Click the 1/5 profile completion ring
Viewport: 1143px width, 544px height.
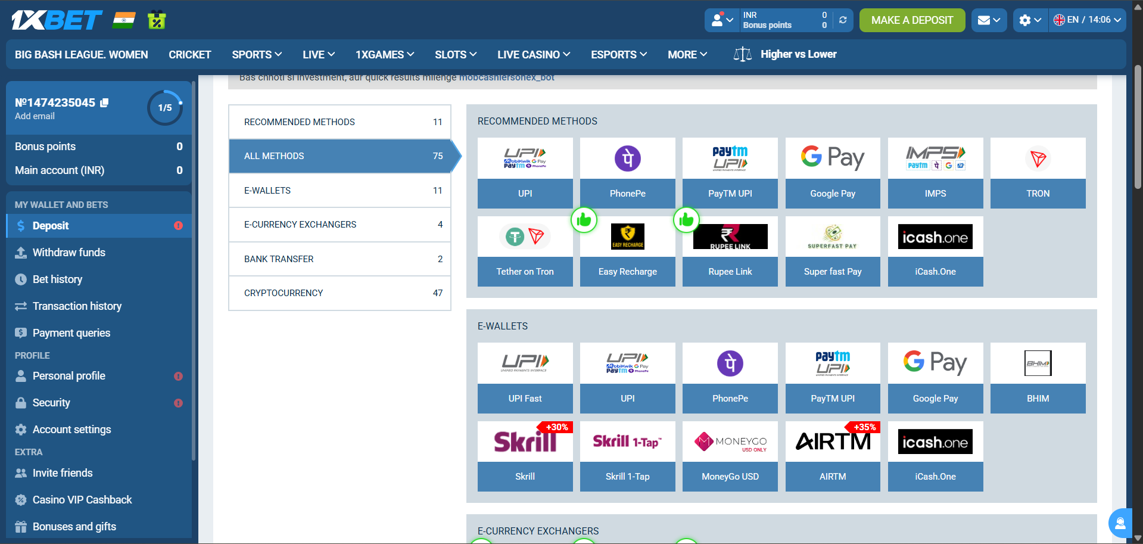coord(165,108)
